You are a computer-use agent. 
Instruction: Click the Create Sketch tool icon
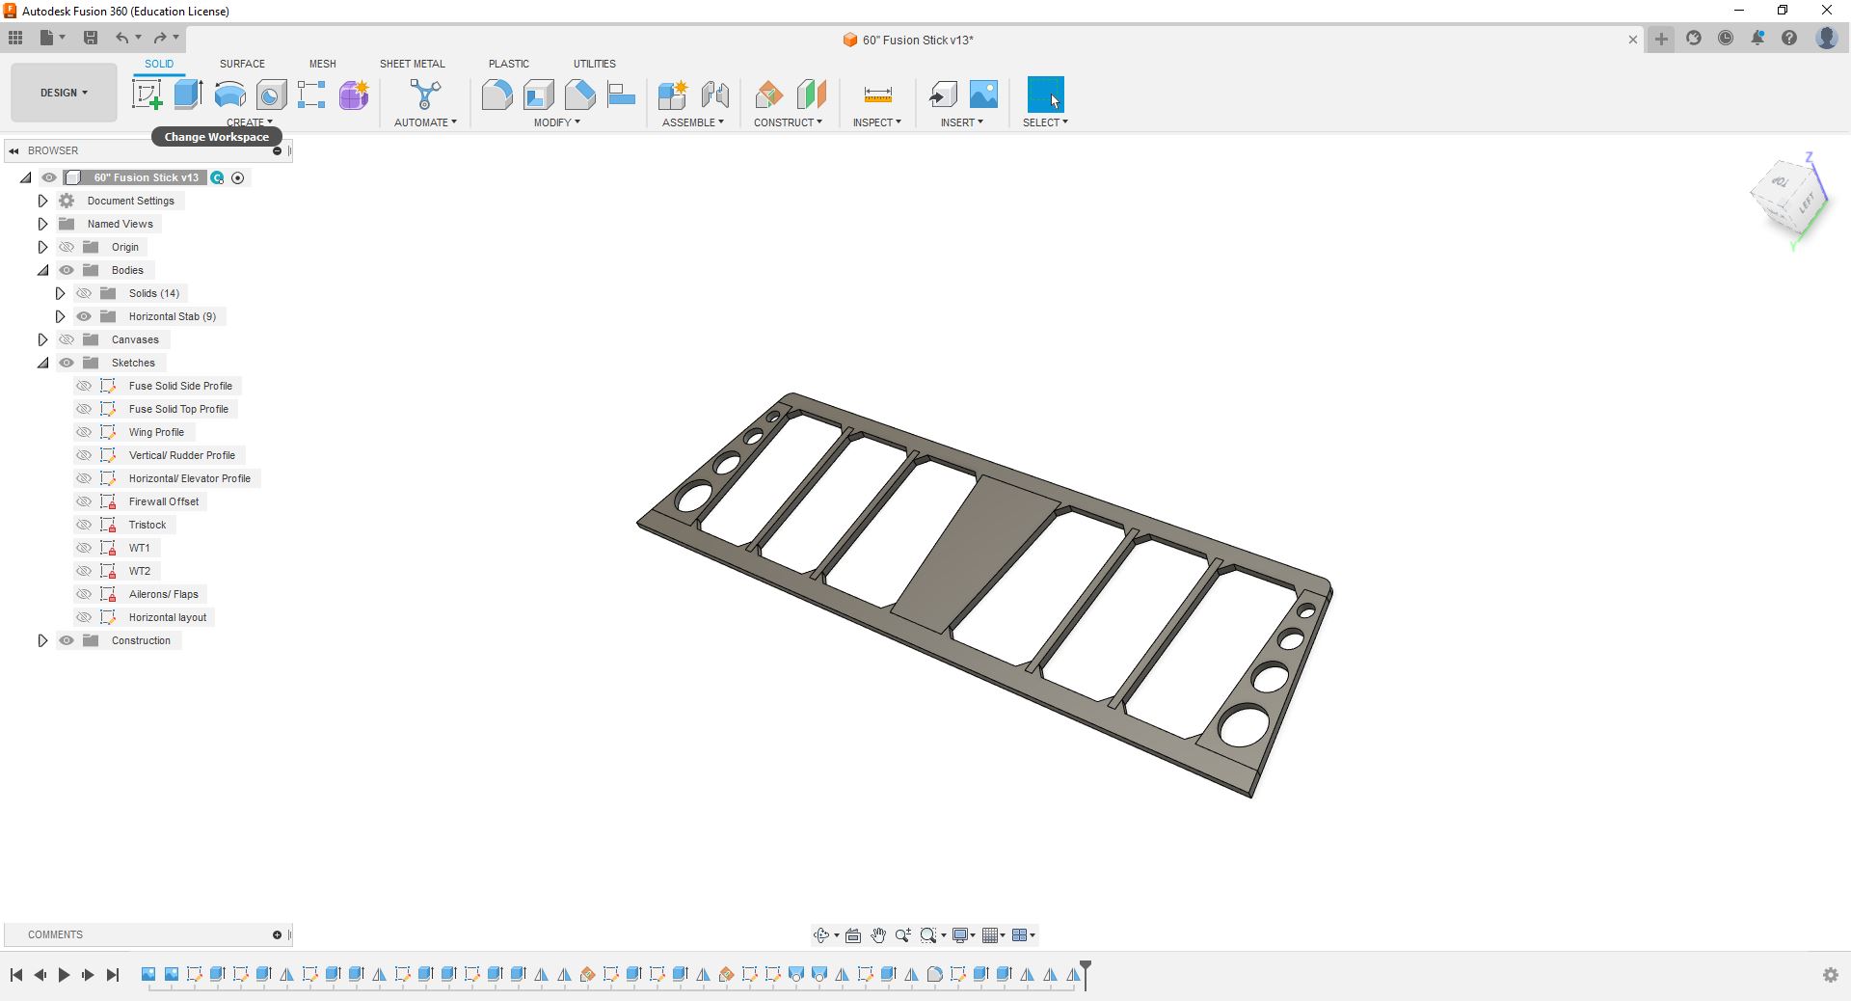(147, 95)
